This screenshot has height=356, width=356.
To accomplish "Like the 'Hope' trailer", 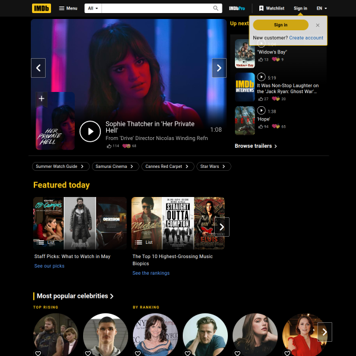I will coord(263,127).
